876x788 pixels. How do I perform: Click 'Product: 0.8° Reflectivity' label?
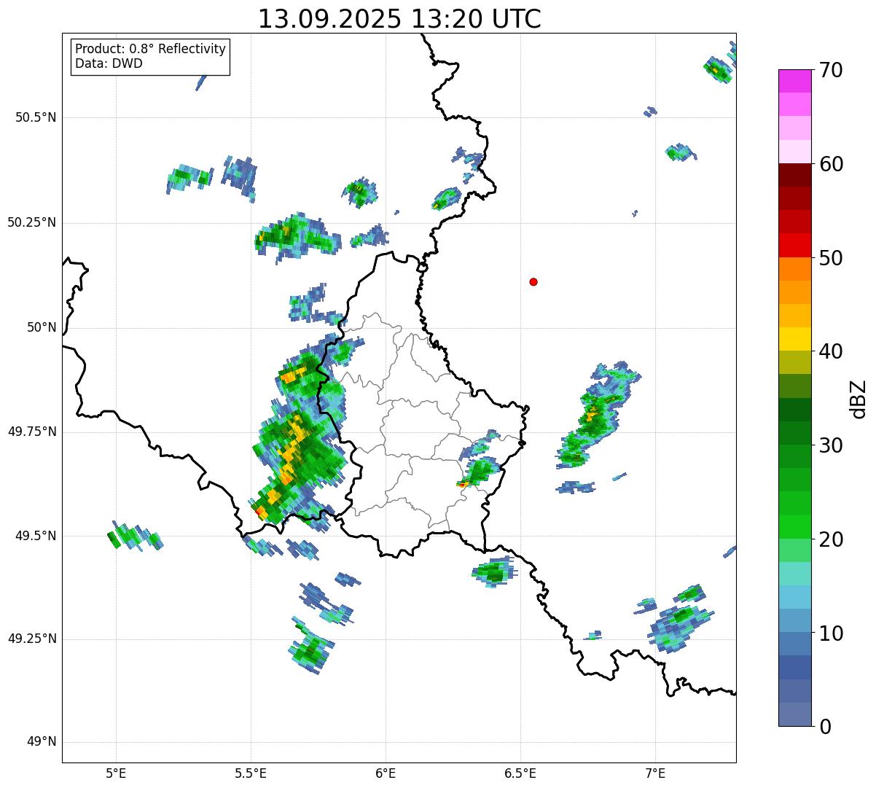[x=151, y=49]
